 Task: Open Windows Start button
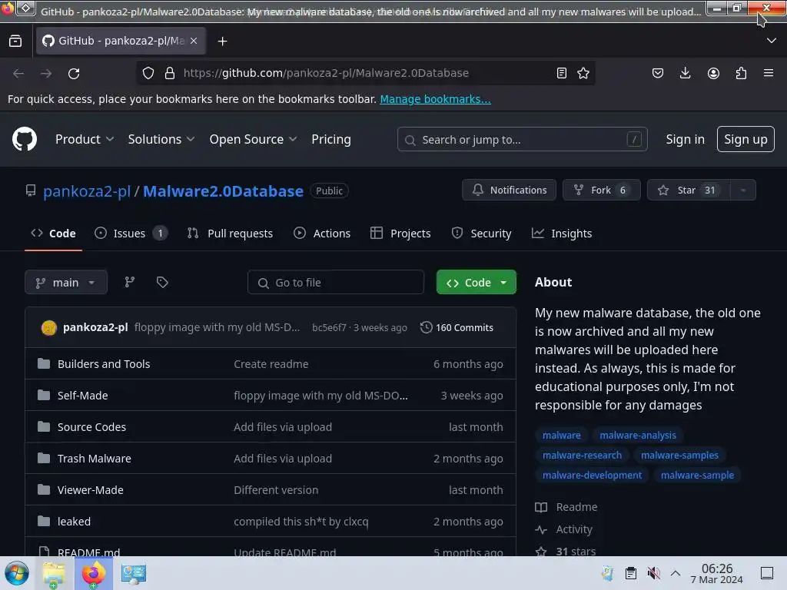pos(17,573)
